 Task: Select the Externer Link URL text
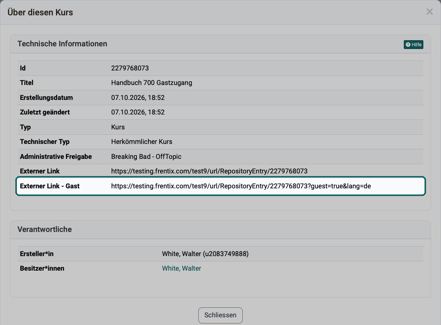click(x=209, y=171)
